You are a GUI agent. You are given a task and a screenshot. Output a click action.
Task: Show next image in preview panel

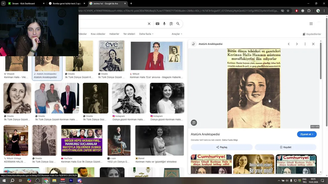297,44
